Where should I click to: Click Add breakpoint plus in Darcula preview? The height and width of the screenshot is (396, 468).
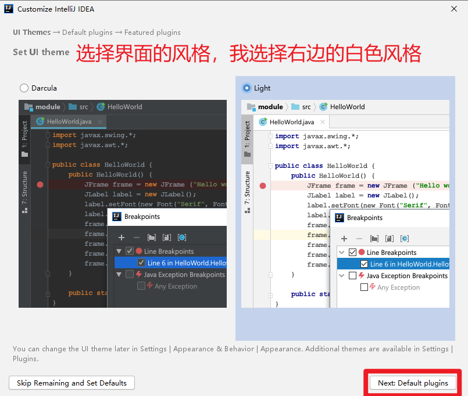tap(122, 237)
